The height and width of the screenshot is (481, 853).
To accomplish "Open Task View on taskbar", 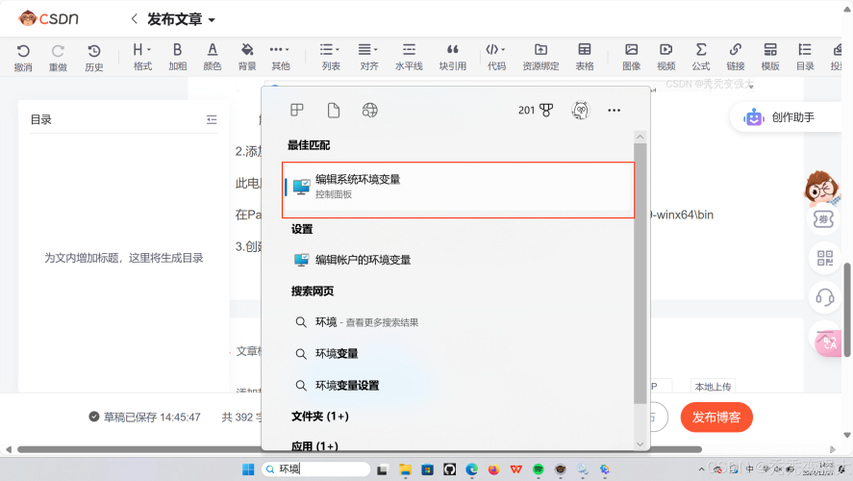I will 383,469.
